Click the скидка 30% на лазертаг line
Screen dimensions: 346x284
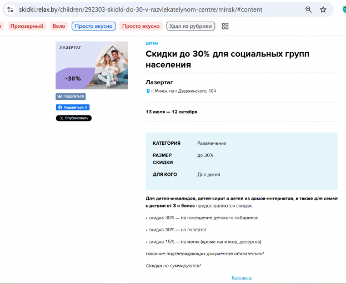pos(177,230)
